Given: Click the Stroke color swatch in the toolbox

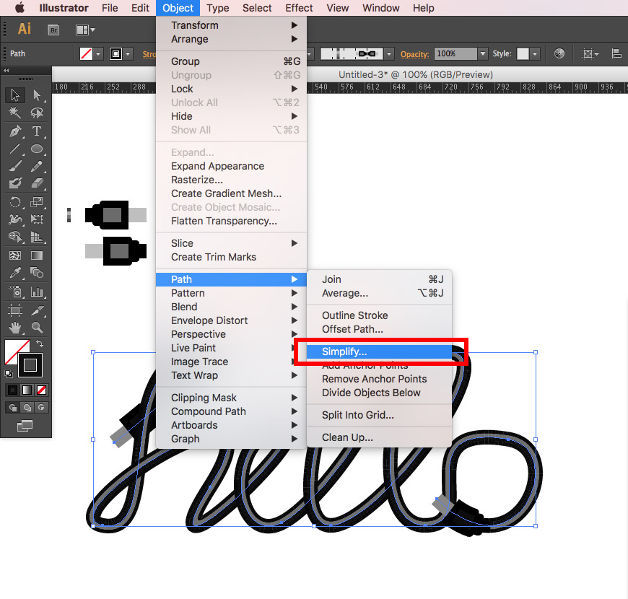Looking at the screenshot, I should coord(30,365).
